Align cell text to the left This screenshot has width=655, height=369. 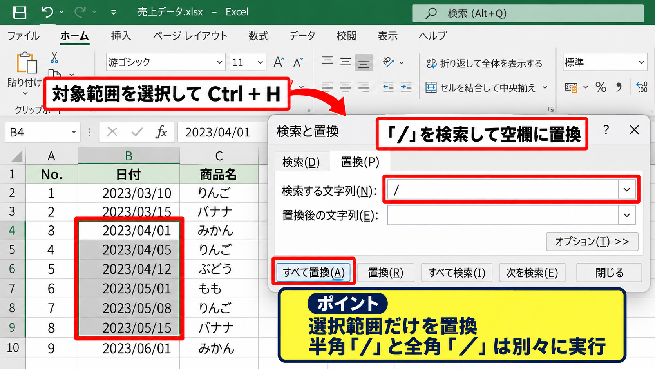click(327, 87)
